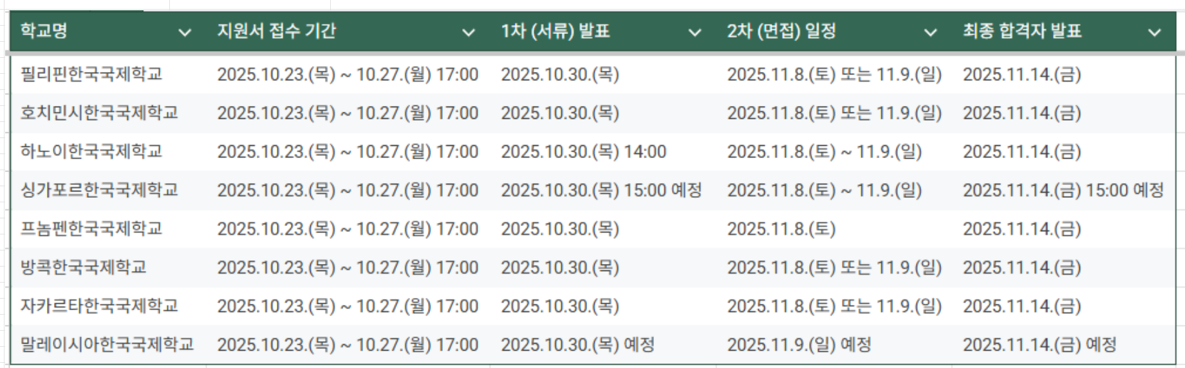This screenshot has height=368, width=1185.
Task: Select the 자카르타한국국제학교 cell
Action: [x=99, y=306]
